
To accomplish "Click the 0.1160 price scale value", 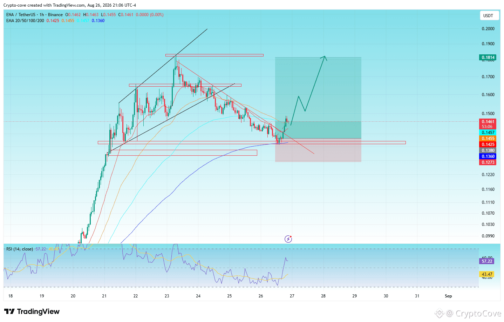I will 488,189.
